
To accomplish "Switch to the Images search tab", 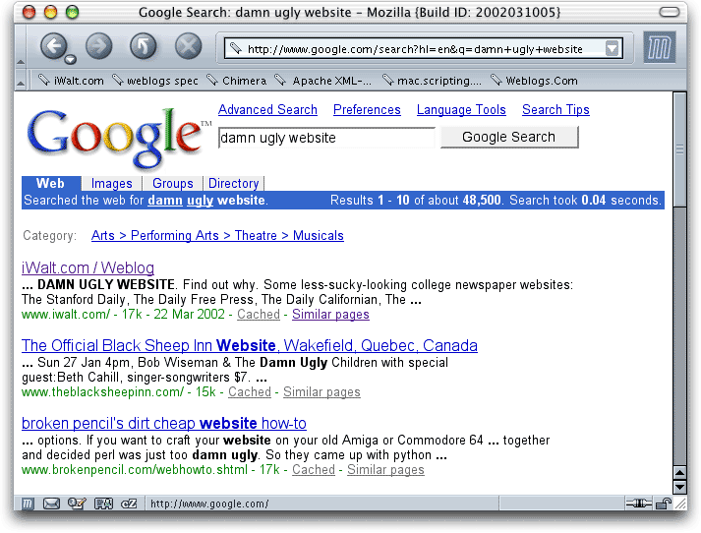I will pos(111,183).
